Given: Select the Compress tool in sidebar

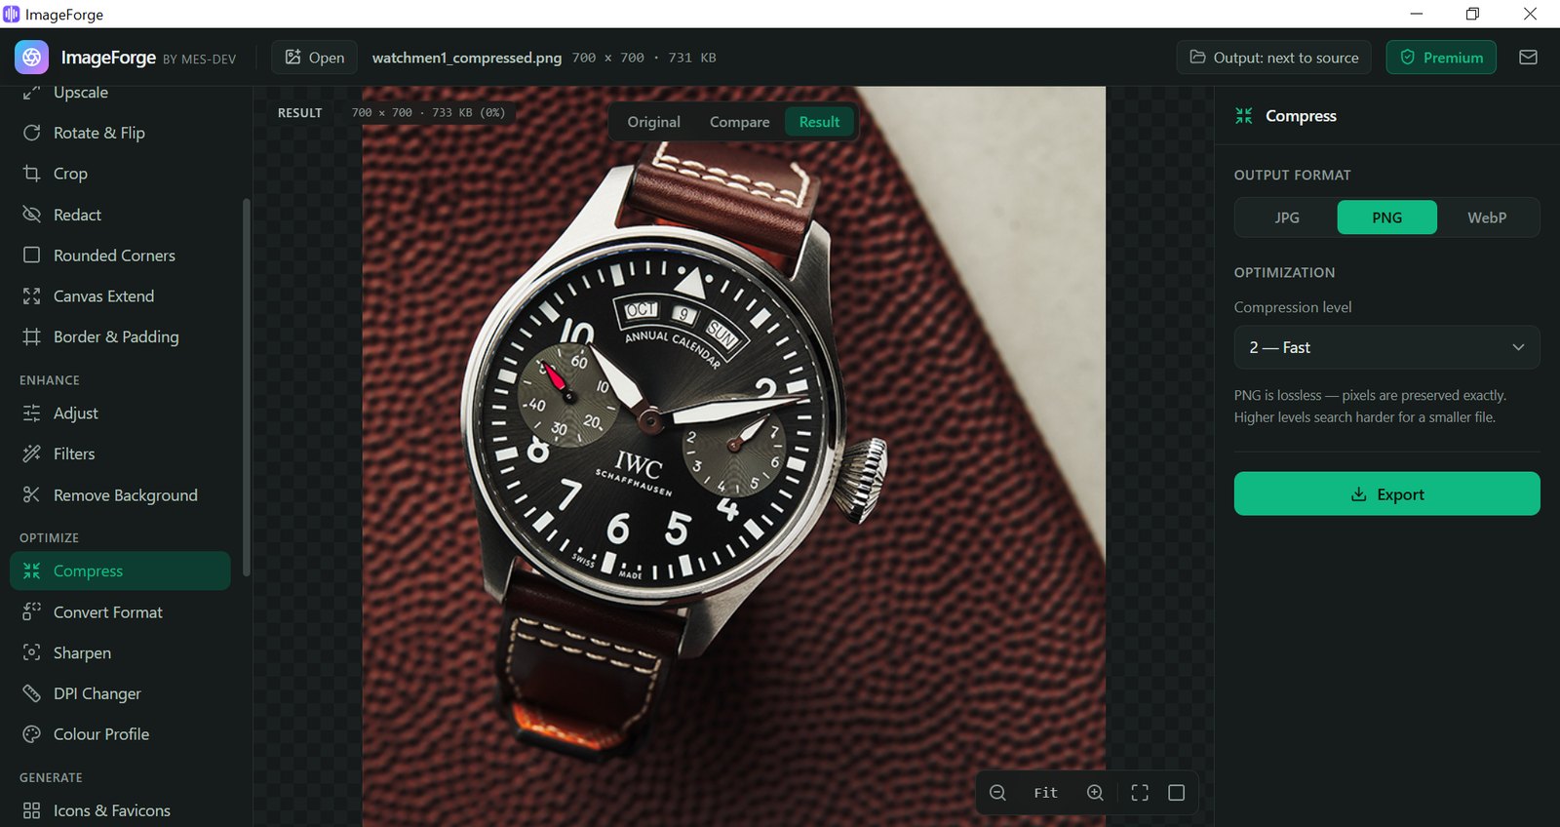Looking at the screenshot, I should point(120,571).
